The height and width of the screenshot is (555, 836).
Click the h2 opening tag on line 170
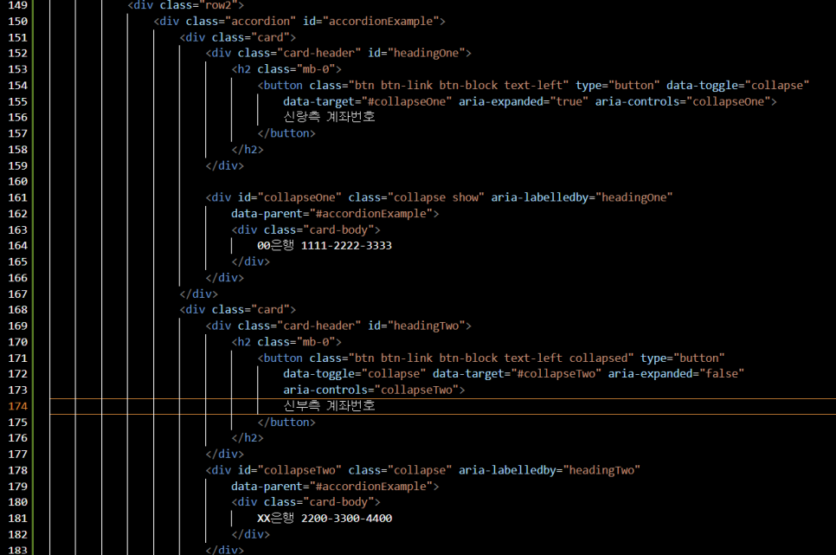click(286, 341)
